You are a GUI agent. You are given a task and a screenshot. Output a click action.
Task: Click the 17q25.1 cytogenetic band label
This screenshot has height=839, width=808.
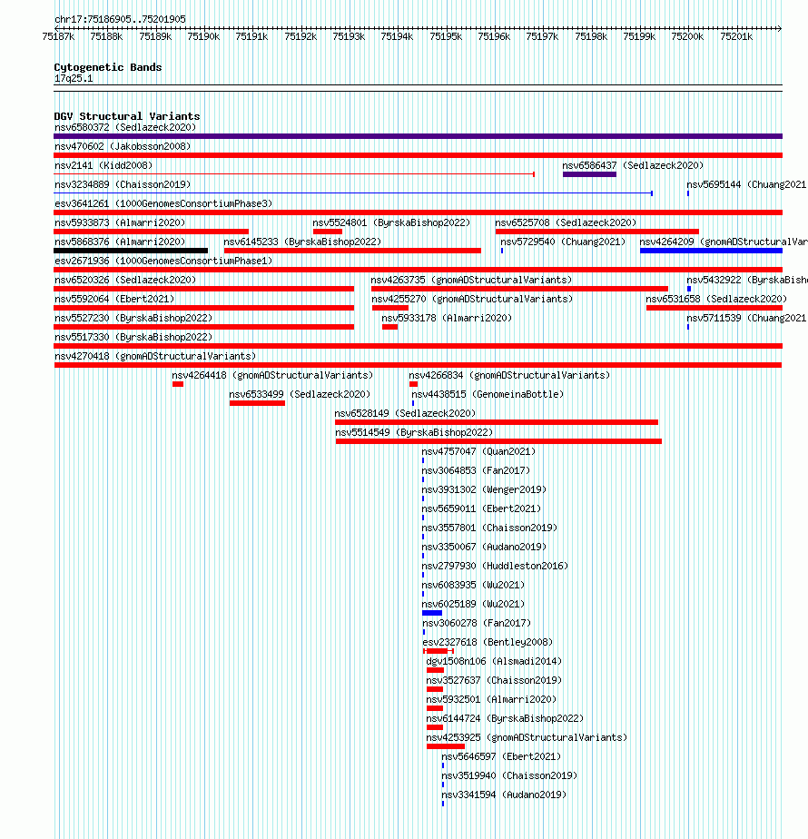coord(74,79)
